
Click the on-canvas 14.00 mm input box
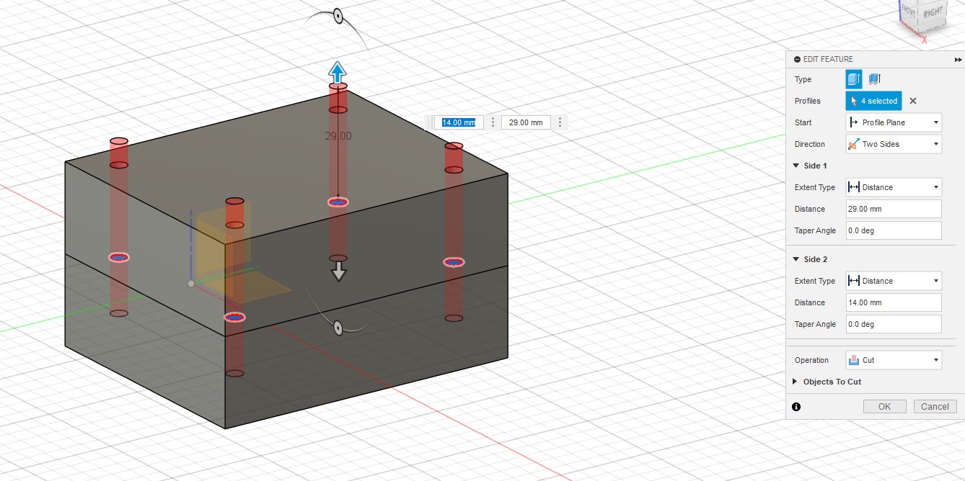(459, 122)
